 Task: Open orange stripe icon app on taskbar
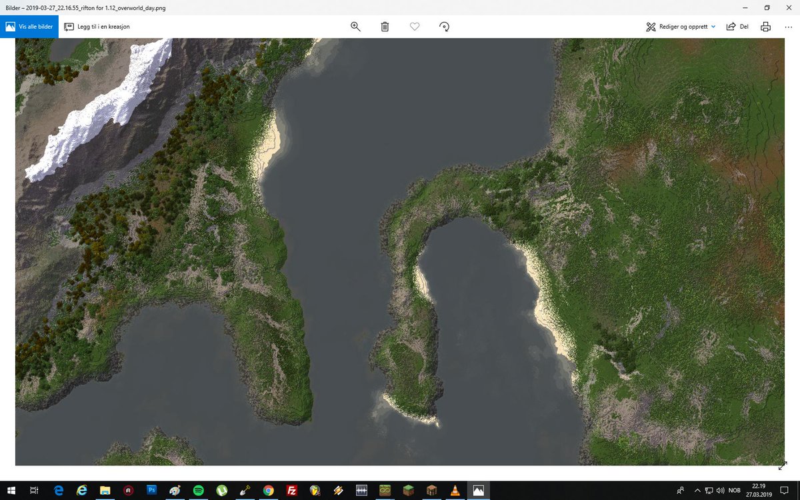pyautogui.click(x=338, y=491)
